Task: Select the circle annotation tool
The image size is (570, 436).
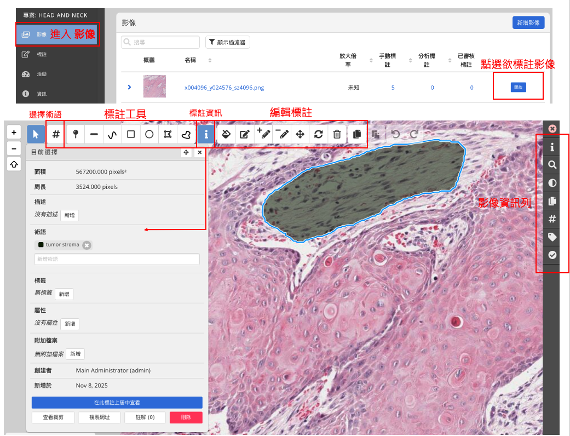Action: tap(149, 134)
